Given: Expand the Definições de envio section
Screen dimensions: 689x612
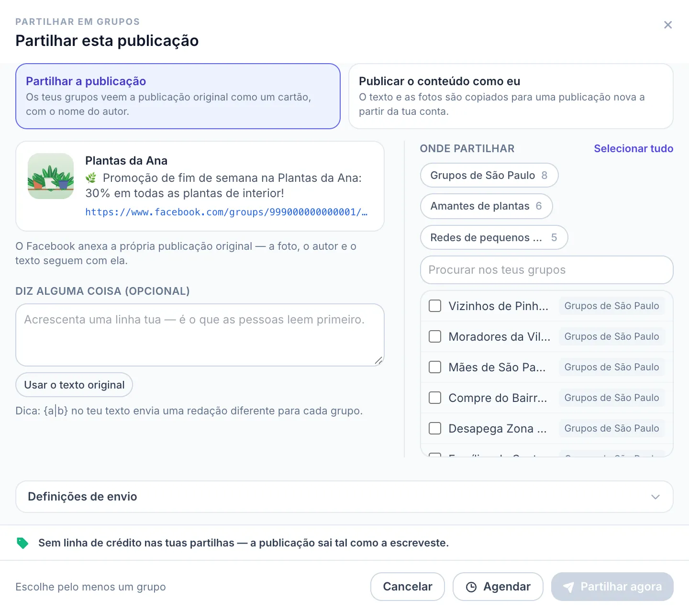Looking at the screenshot, I should 344,497.
